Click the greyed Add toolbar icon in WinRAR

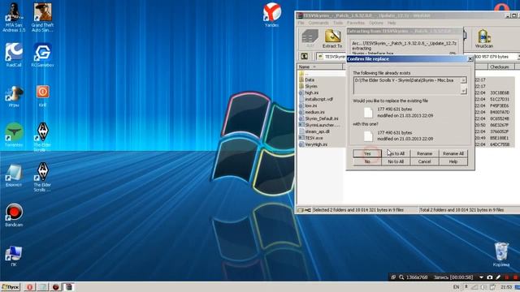pos(310,39)
